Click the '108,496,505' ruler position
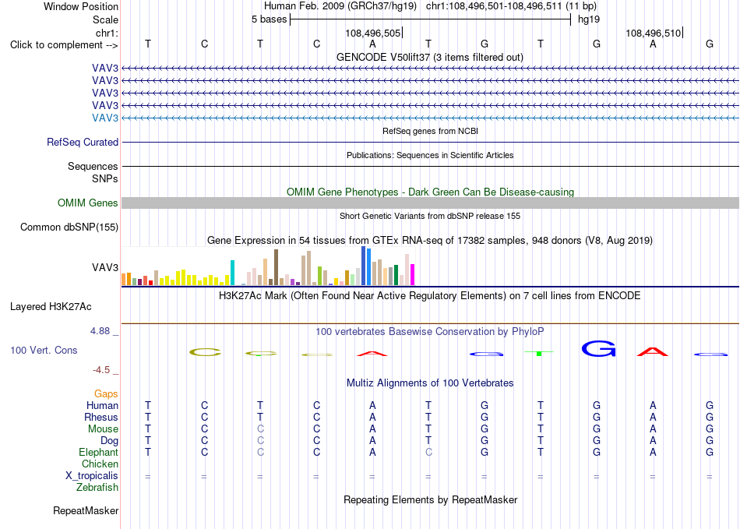 [x=373, y=33]
